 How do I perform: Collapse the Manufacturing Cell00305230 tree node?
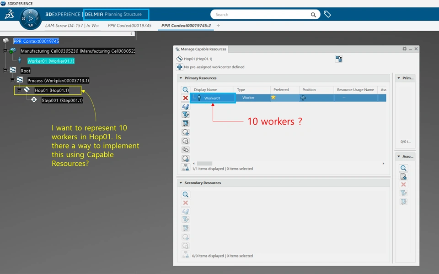tap(5, 51)
